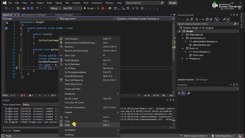Toggle bookmark icon in toolbar
245x138 pixels.
point(142,8)
